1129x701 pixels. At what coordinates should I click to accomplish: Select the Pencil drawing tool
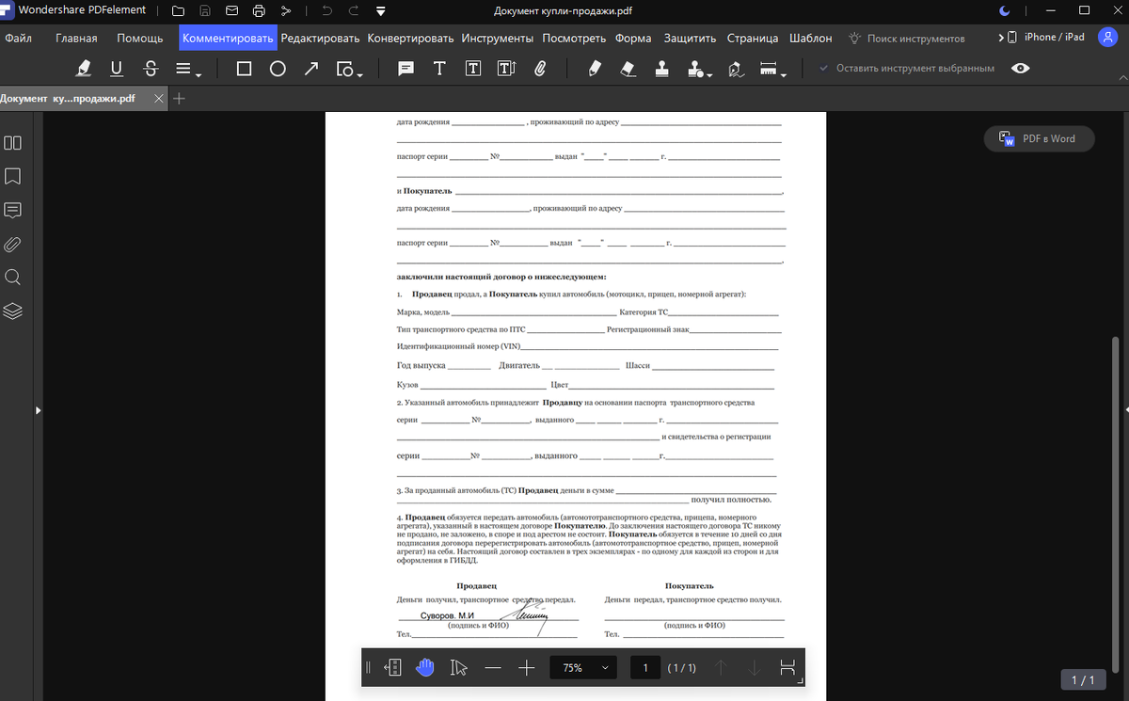click(x=595, y=69)
